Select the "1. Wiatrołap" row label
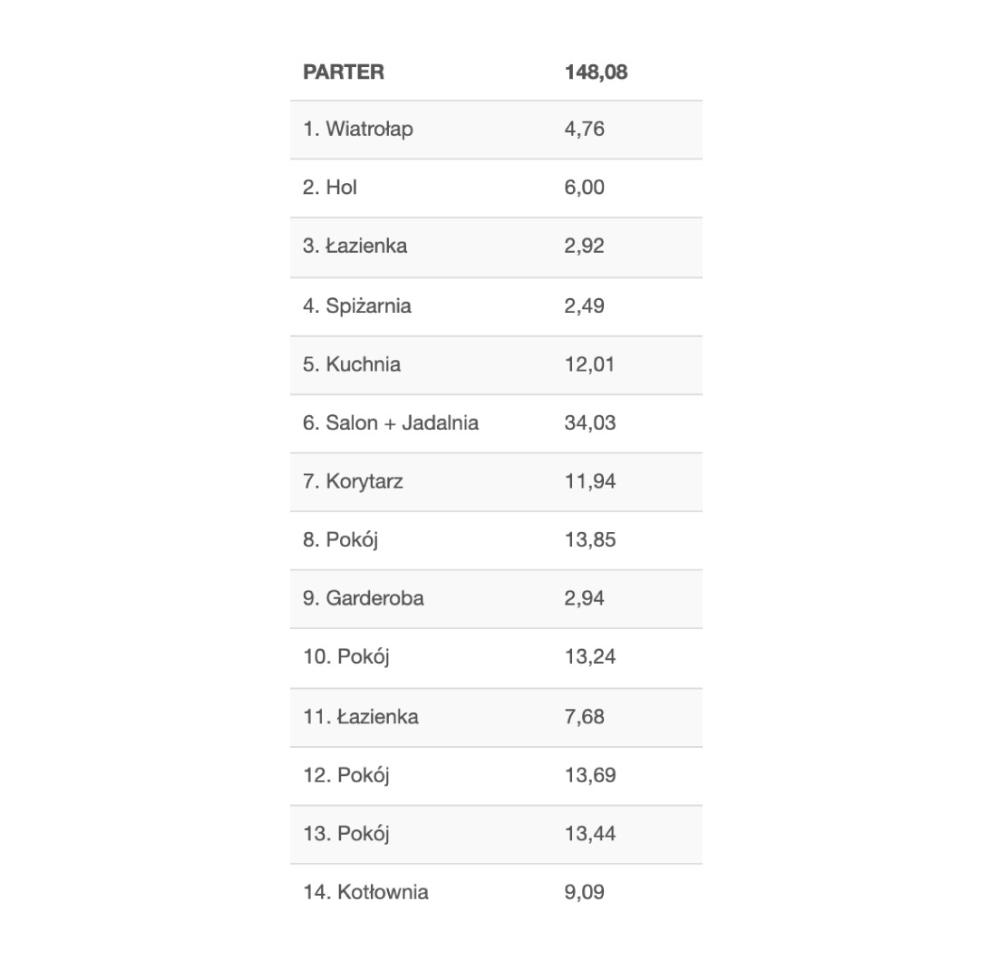 358,129
